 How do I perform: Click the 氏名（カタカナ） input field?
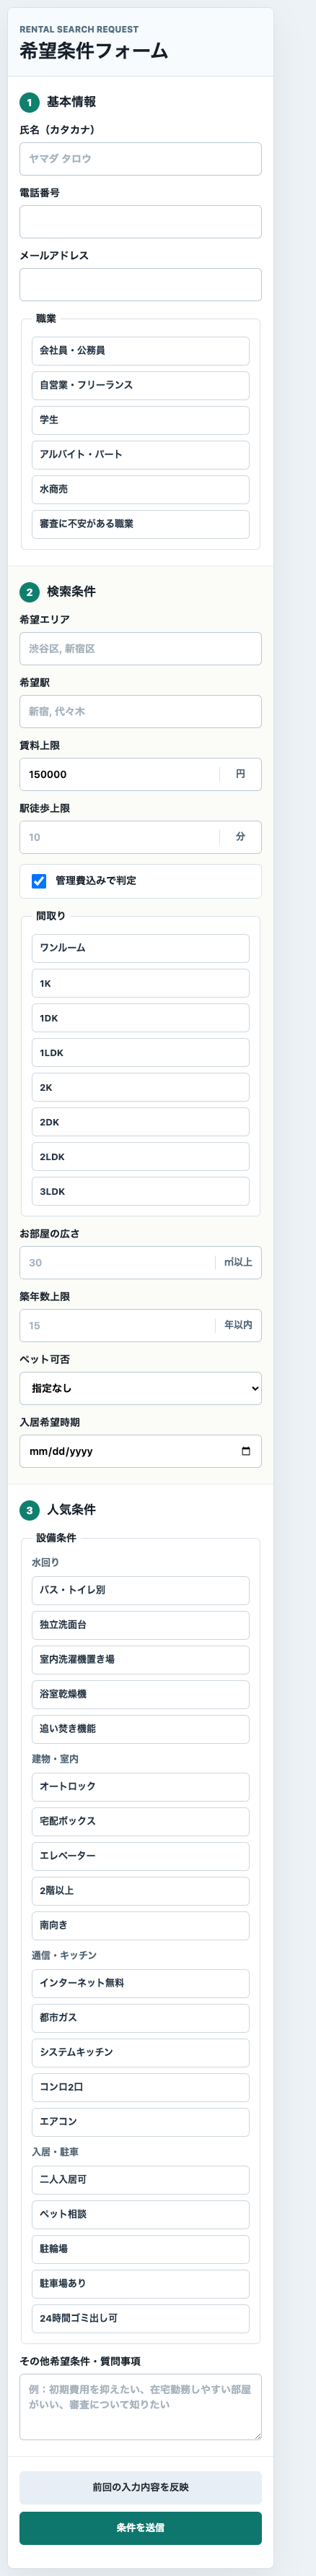(x=140, y=159)
